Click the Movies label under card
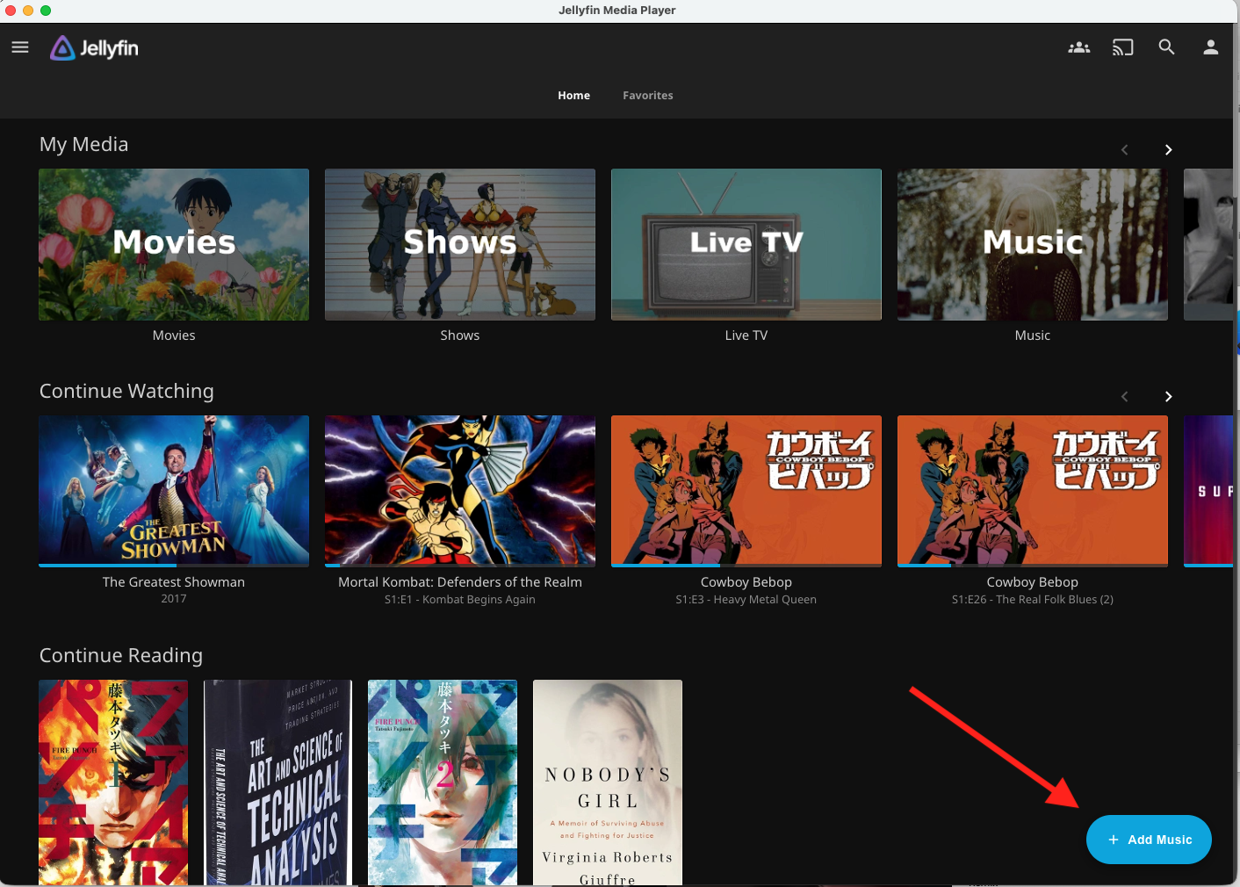The width and height of the screenshot is (1240, 887). (x=174, y=335)
